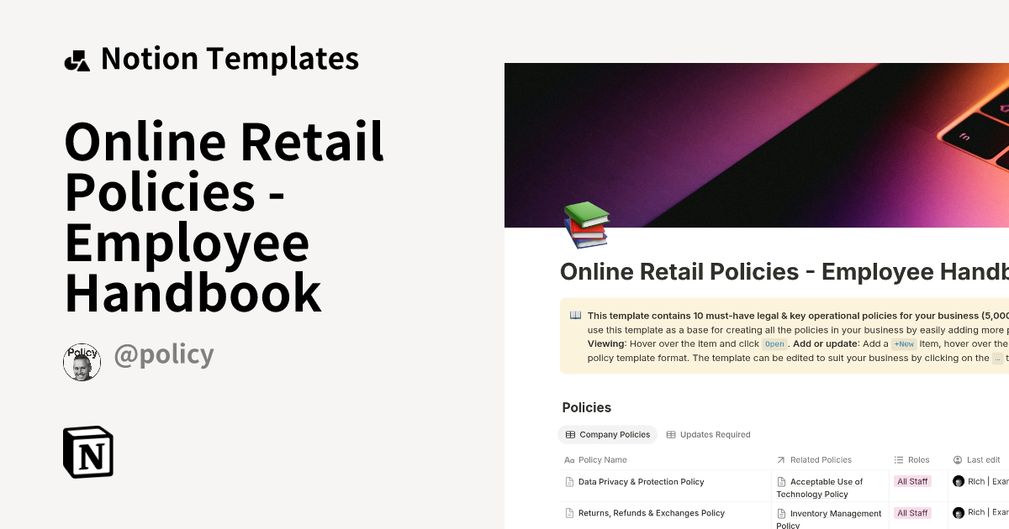Click the arrow icon on the Related Policies column
This screenshot has width=1009, height=529.
coord(781,459)
